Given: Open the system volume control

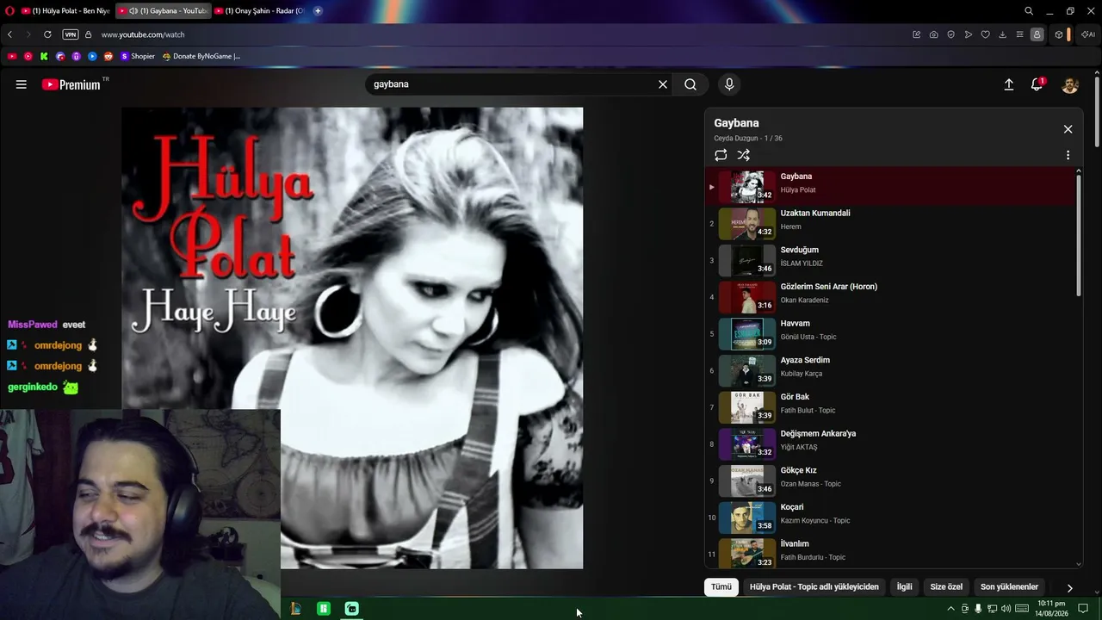Looking at the screenshot, I should pos(1006,609).
